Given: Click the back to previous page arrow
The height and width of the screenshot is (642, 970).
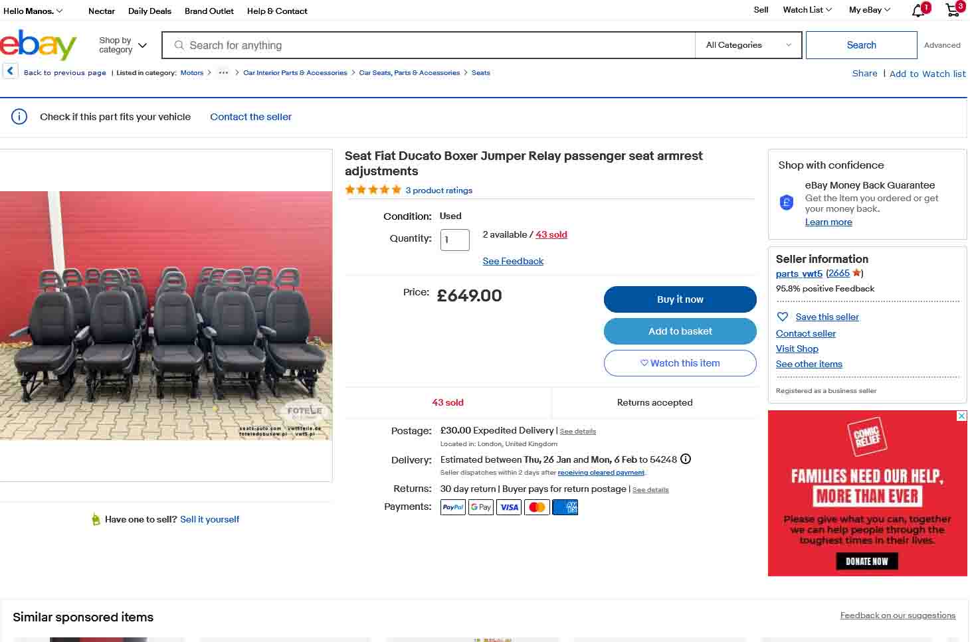Looking at the screenshot, I should [10, 72].
